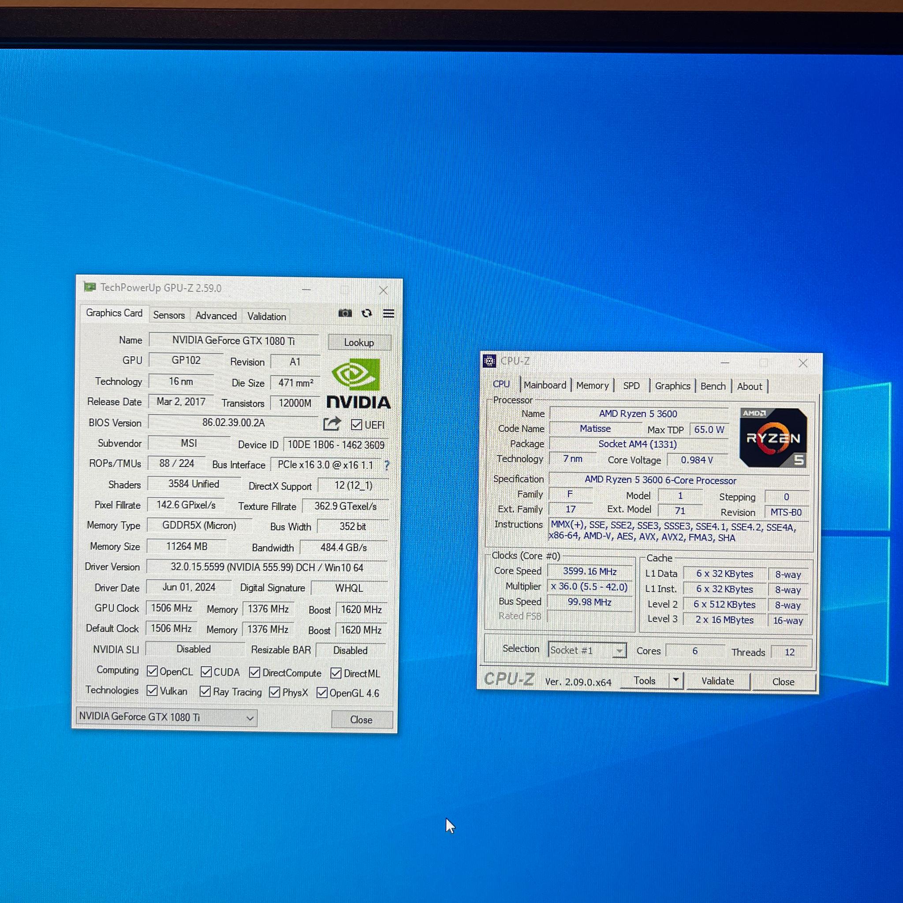
Task: Click the GPU-Z refresh icon
Action: 367,313
